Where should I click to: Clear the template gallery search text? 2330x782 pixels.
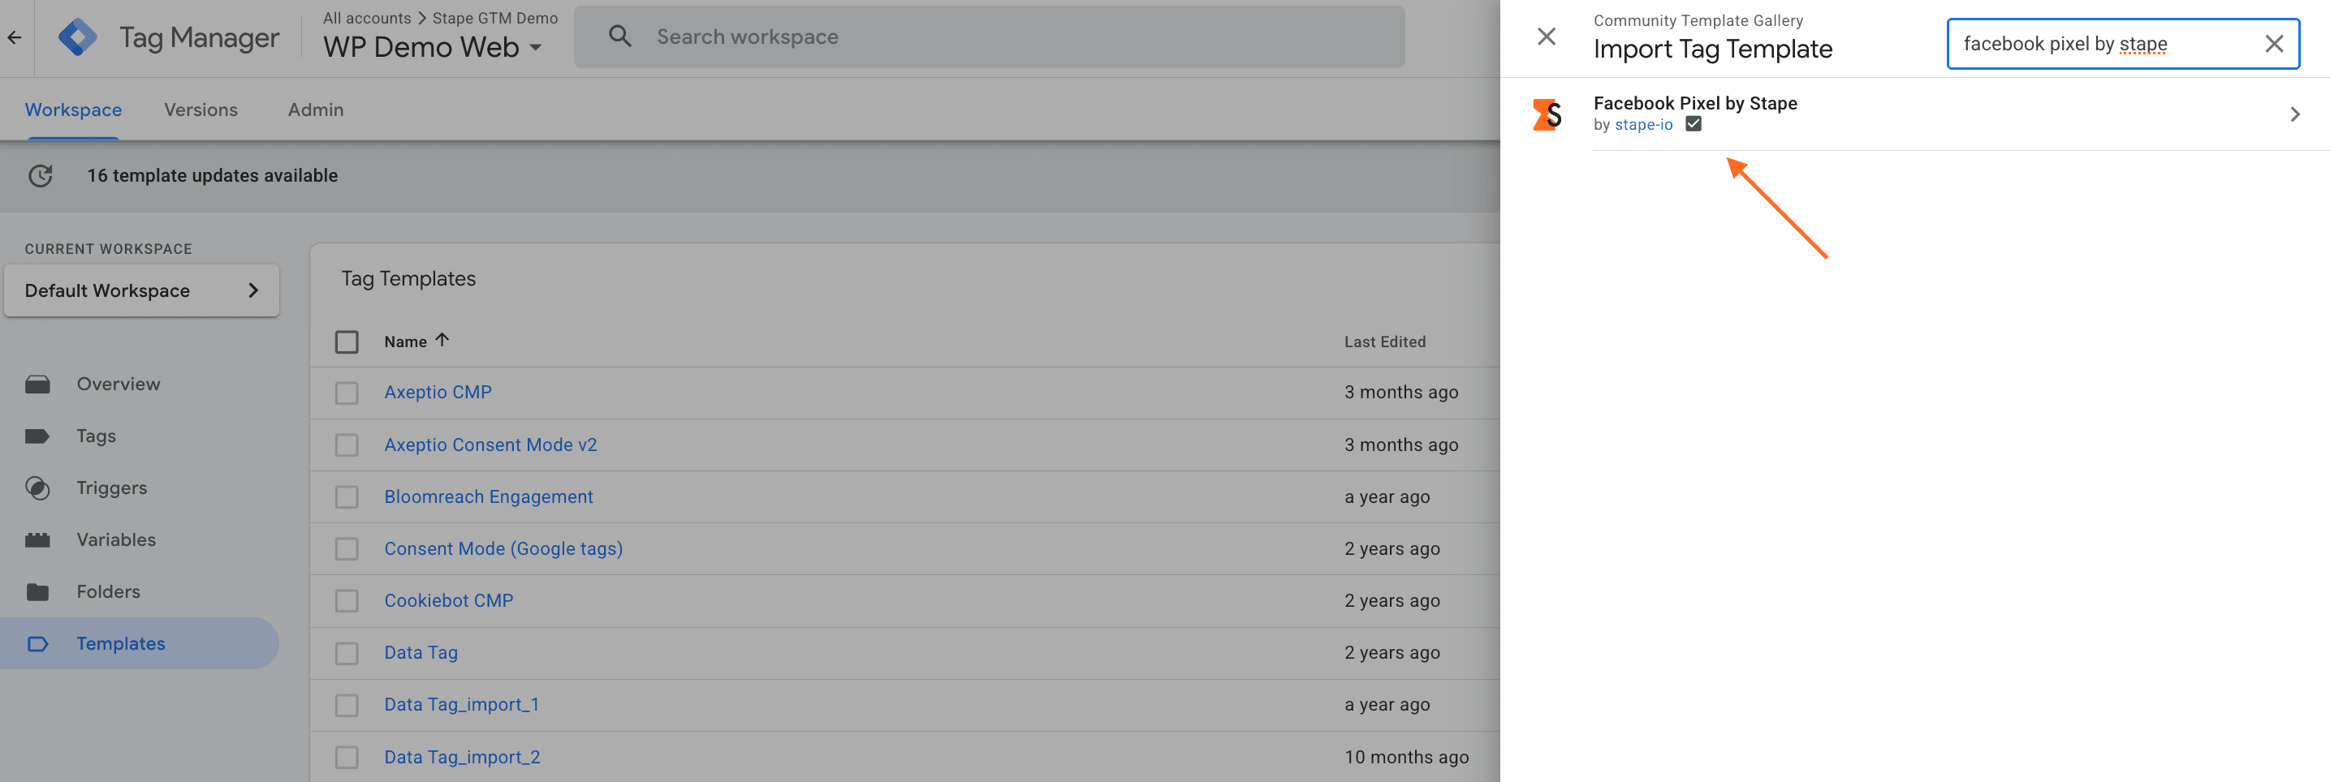click(x=2274, y=43)
